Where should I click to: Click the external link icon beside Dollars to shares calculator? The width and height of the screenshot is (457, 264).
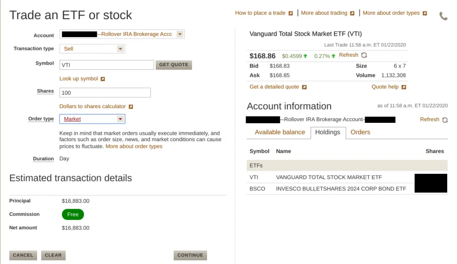coord(130,106)
